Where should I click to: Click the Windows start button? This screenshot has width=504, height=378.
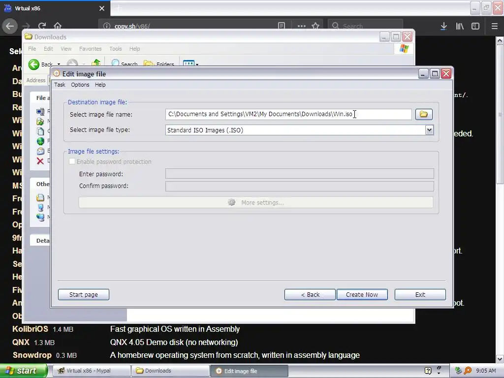coord(24,371)
